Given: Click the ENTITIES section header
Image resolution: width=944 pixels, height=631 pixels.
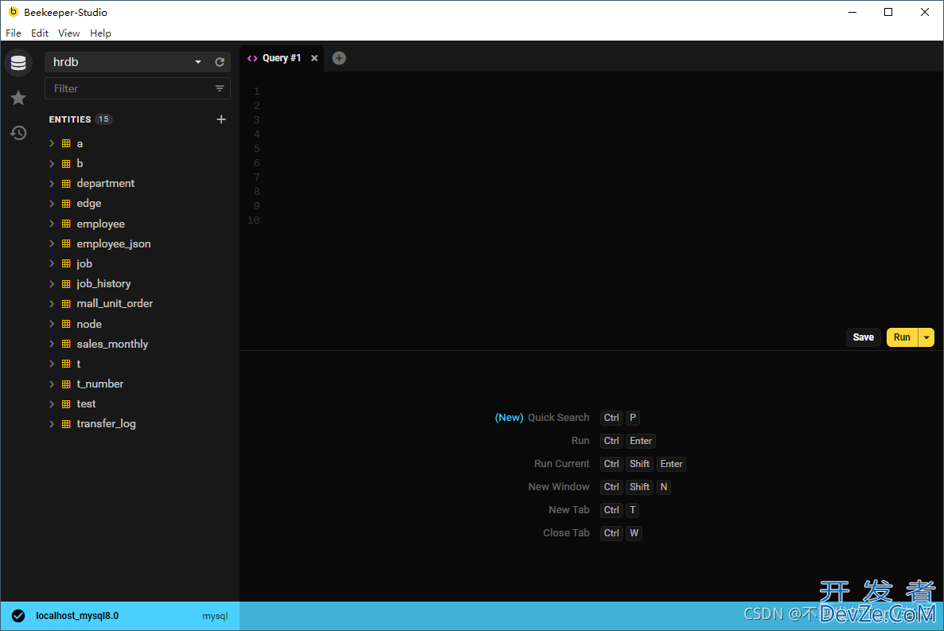Looking at the screenshot, I should (70, 119).
